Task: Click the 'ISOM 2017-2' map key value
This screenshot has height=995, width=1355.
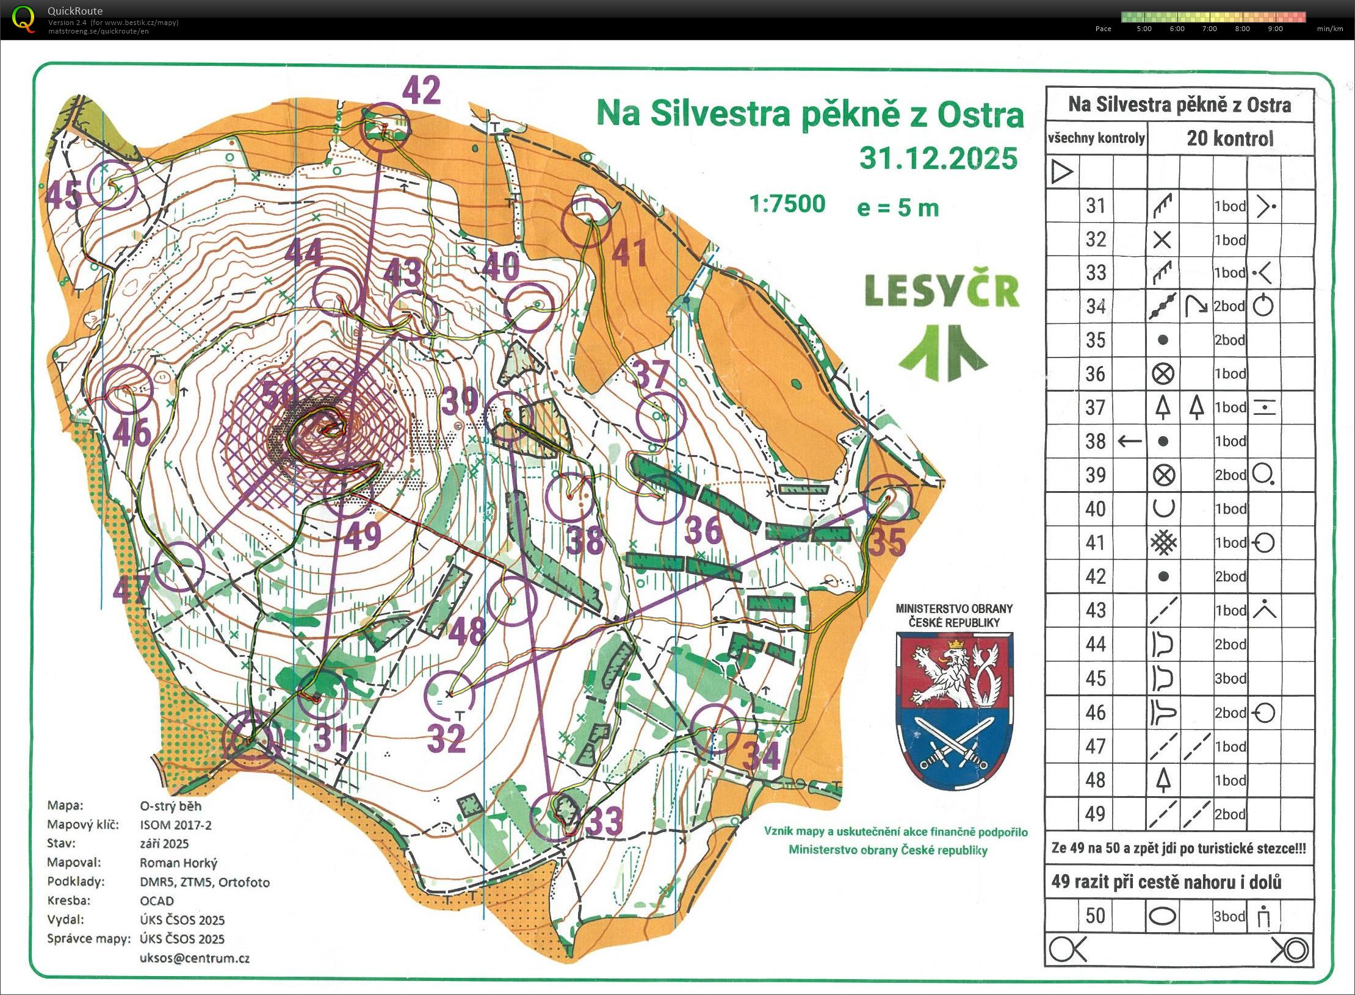Action: click(176, 825)
